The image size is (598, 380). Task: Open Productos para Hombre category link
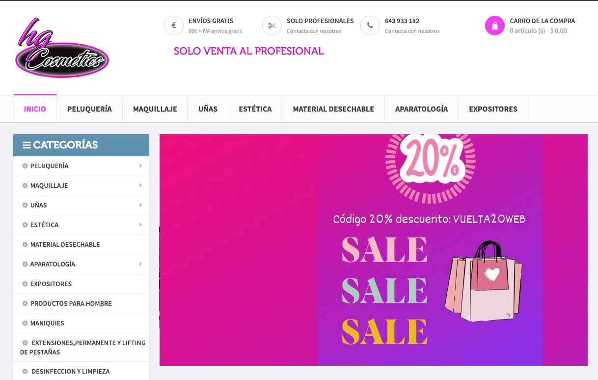coord(71,303)
